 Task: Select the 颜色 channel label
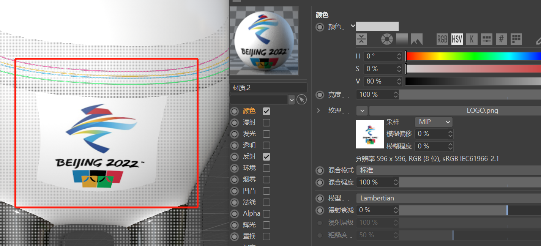click(249, 111)
